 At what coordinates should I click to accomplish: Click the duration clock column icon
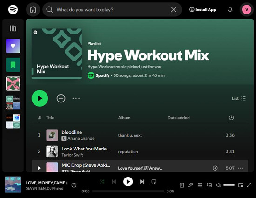point(231,118)
